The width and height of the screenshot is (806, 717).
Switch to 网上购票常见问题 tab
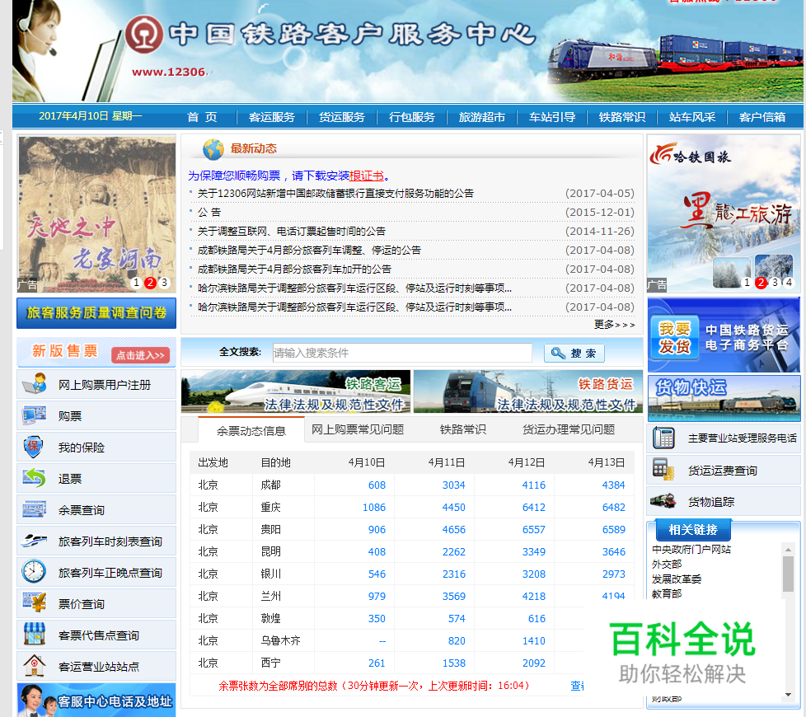click(x=358, y=429)
